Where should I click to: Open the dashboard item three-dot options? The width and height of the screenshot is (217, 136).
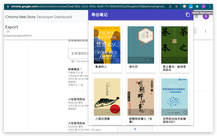pyautogui.click(x=205, y=31)
